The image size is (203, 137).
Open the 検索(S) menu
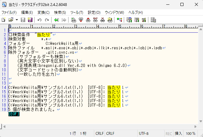[x=60, y=13]
